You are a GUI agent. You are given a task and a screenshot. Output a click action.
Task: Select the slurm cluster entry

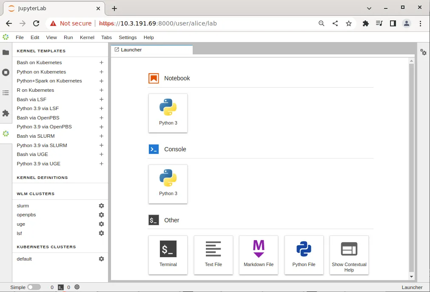pyautogui.click(x=23, y=206)
